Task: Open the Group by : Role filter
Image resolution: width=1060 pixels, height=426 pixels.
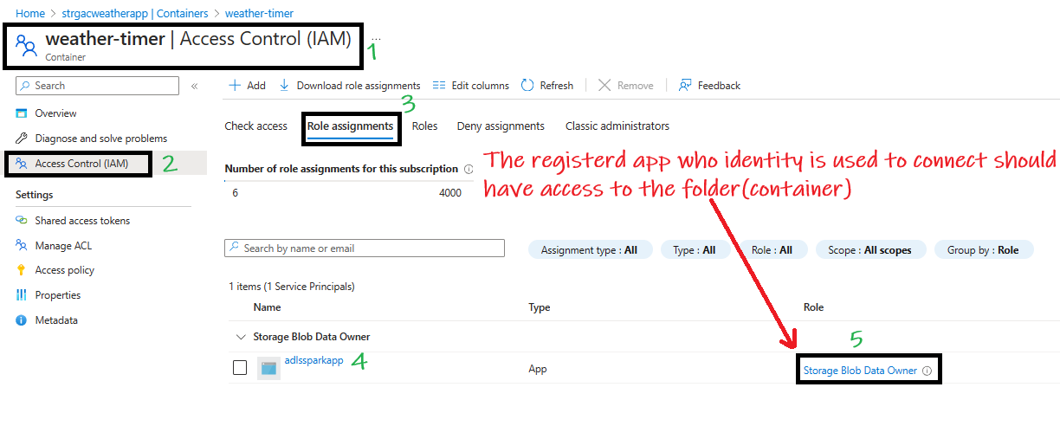Action: [983, 249]
